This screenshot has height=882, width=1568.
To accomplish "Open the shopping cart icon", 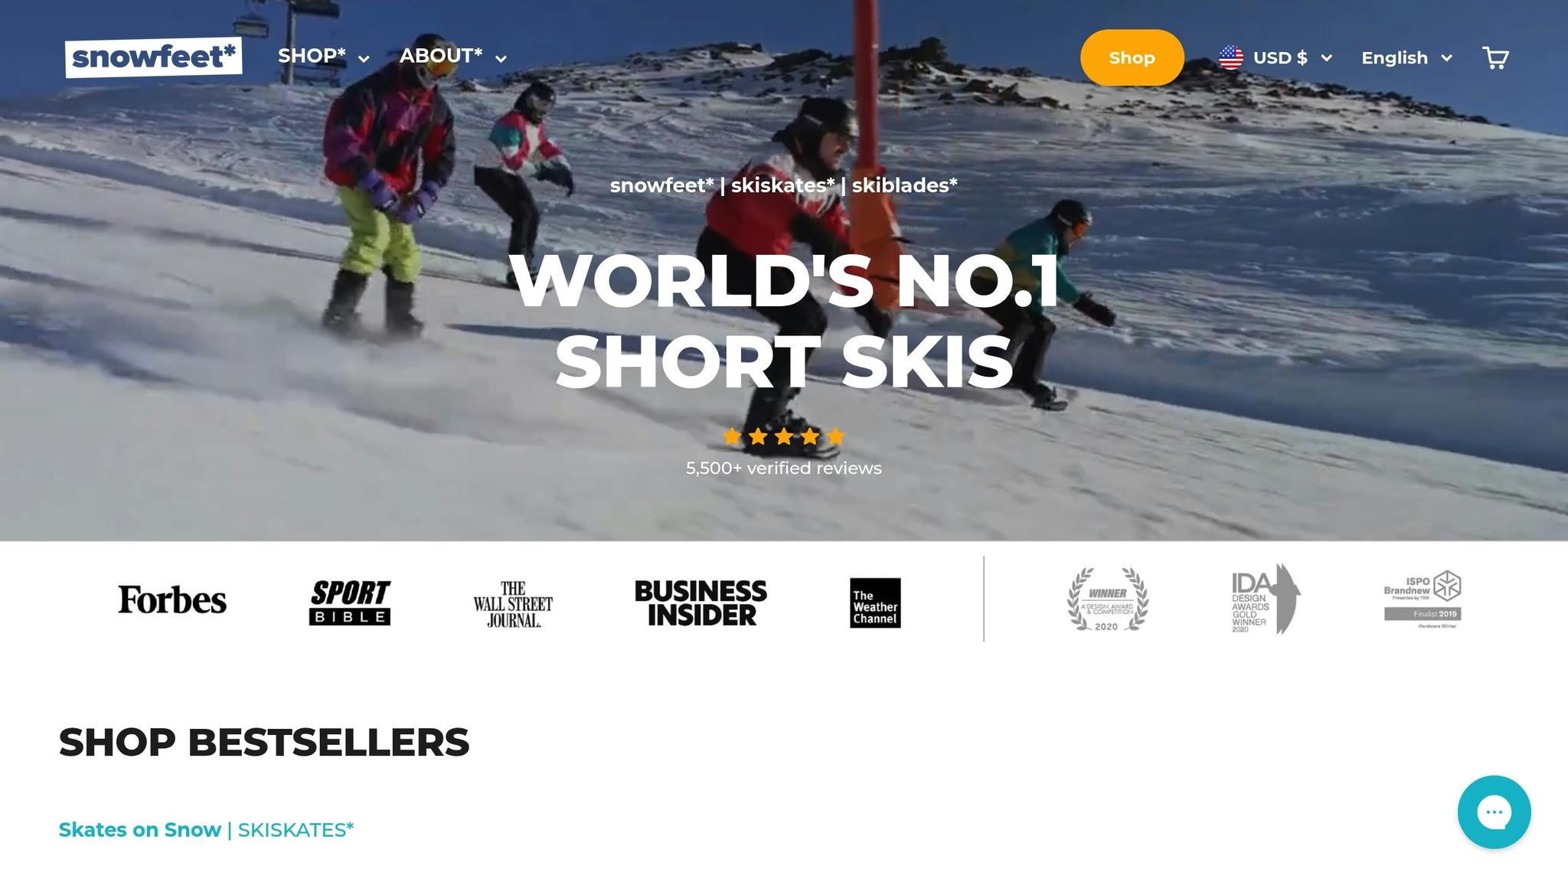I will click(1494, 58).
